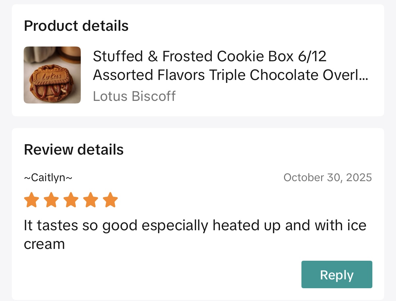The height and width of the screenshot is (301, 396).
Task: Tap the fourth rating star
Action: click(91, 200)
